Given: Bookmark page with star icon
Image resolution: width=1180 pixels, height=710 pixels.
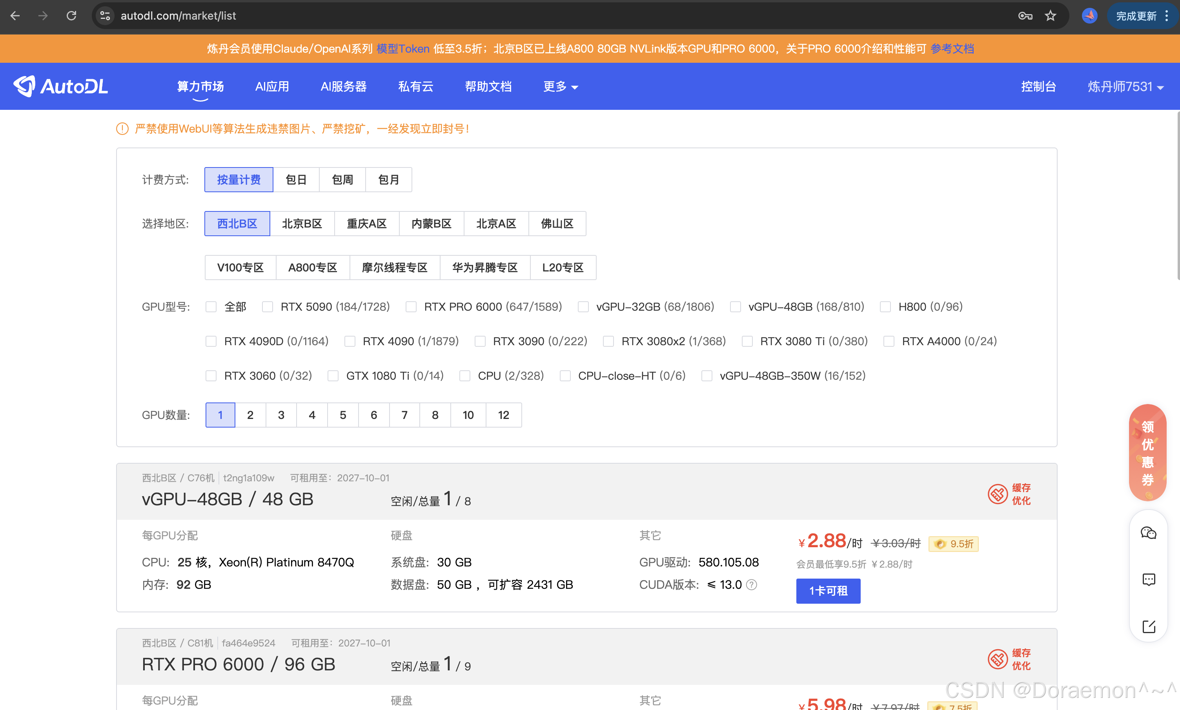Looking at the screenshot, I should pyautogui.click(x=1050, y=16).
